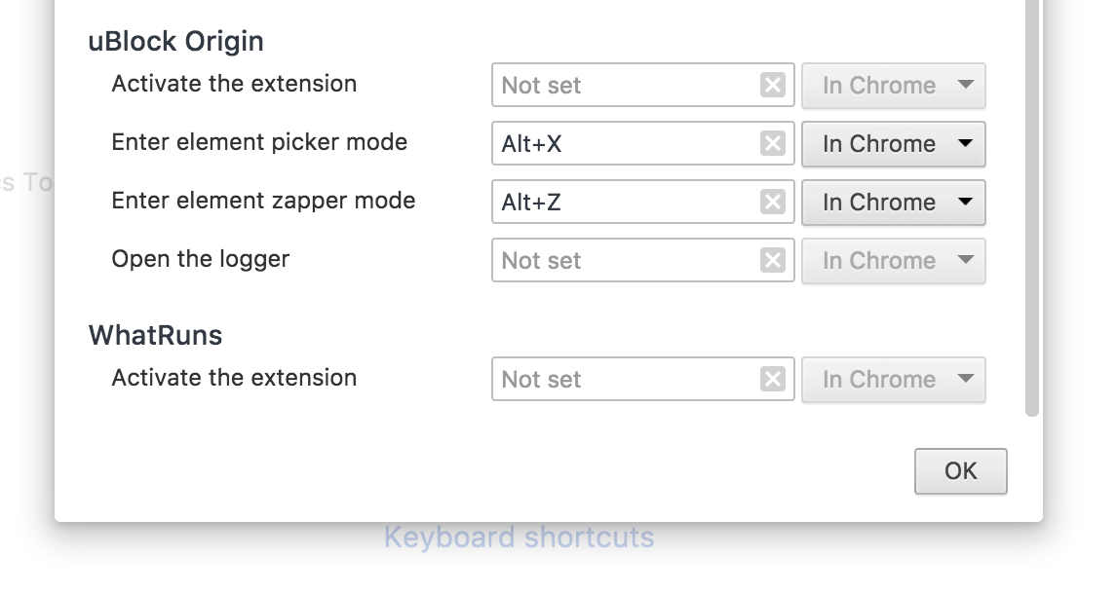The height and width of the screenshot is (594, 1117).
Task: Clear the Open the logger shortcut field
Action: 773,260
